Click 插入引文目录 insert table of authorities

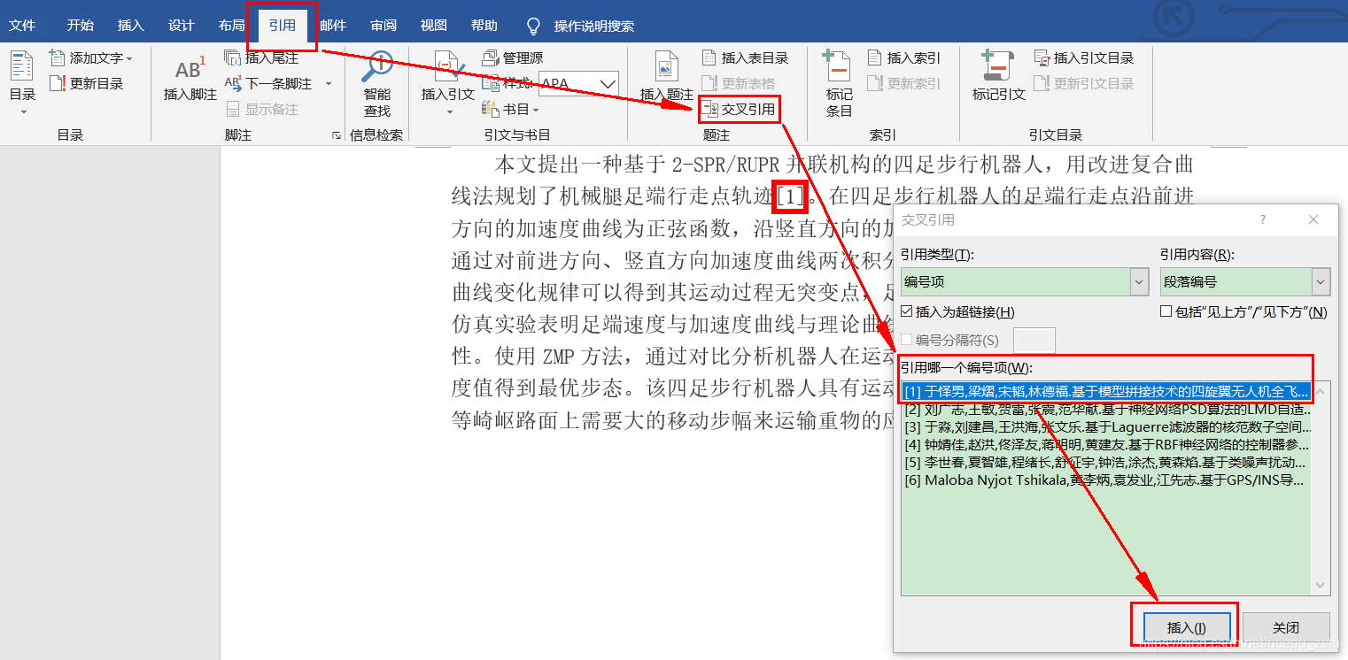pos(1084,58)
